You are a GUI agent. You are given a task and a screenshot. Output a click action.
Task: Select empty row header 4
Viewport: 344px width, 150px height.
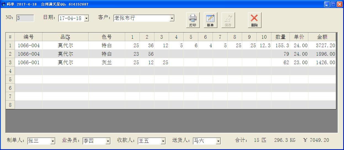click(10, 71)
